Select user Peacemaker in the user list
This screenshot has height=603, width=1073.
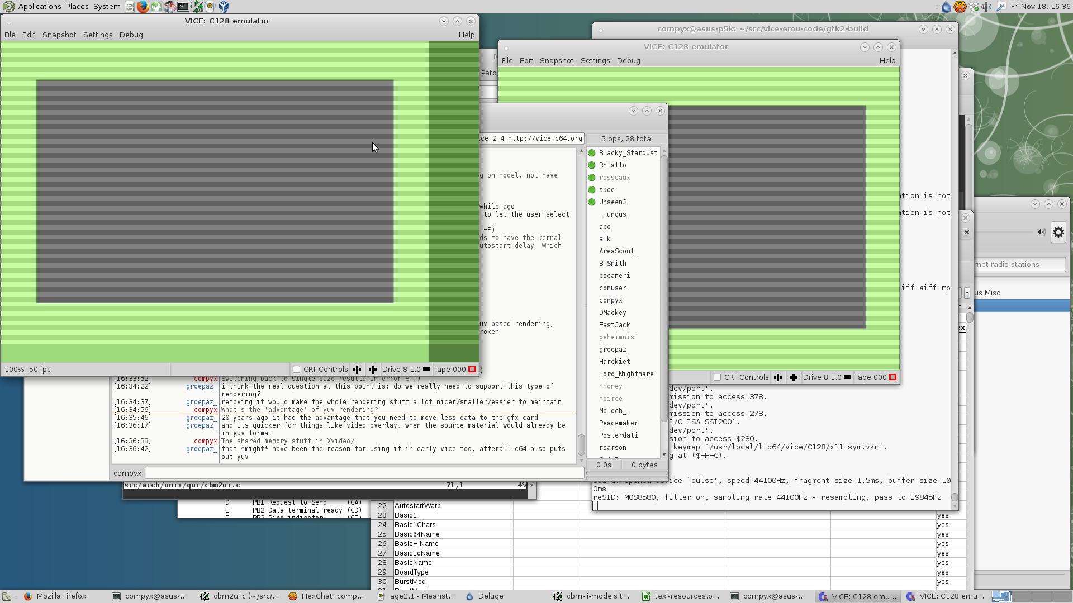pos(619,423)
